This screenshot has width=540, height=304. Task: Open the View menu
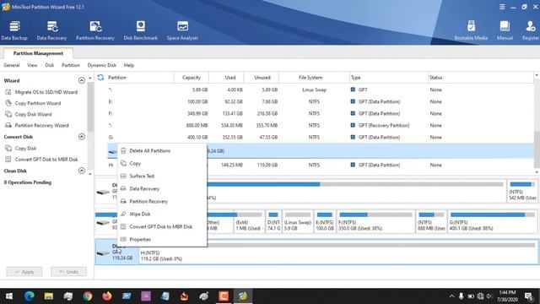tap(32, 65)
